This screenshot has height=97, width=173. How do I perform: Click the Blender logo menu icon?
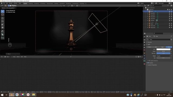click(2, 3)
